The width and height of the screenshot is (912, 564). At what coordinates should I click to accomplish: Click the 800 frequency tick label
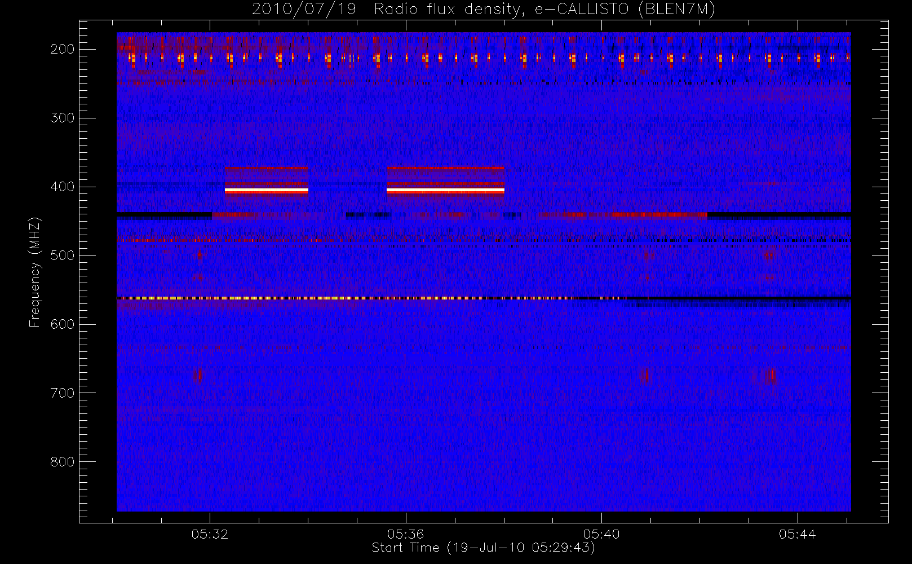click(x=63, y=462)
